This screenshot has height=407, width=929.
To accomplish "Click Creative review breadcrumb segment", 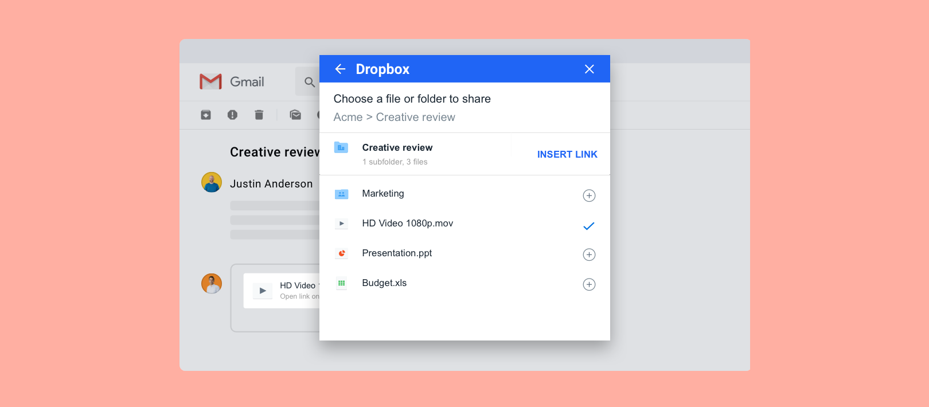I will pyautogui.click(x=416, y=117).
